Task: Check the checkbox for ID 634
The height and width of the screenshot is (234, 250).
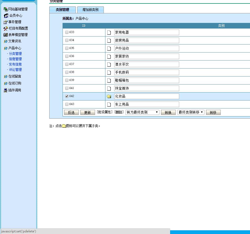Action: 67,40
